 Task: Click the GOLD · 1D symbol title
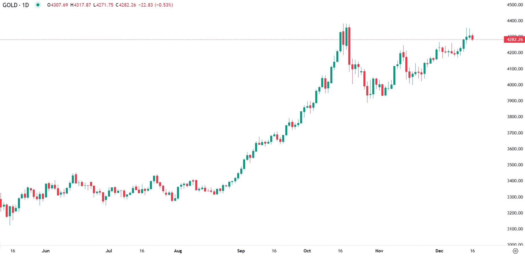click(x=16, y=5)
